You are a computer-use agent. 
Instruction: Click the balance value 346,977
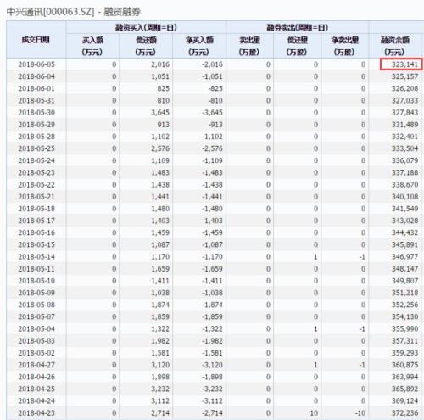(404, 257)
